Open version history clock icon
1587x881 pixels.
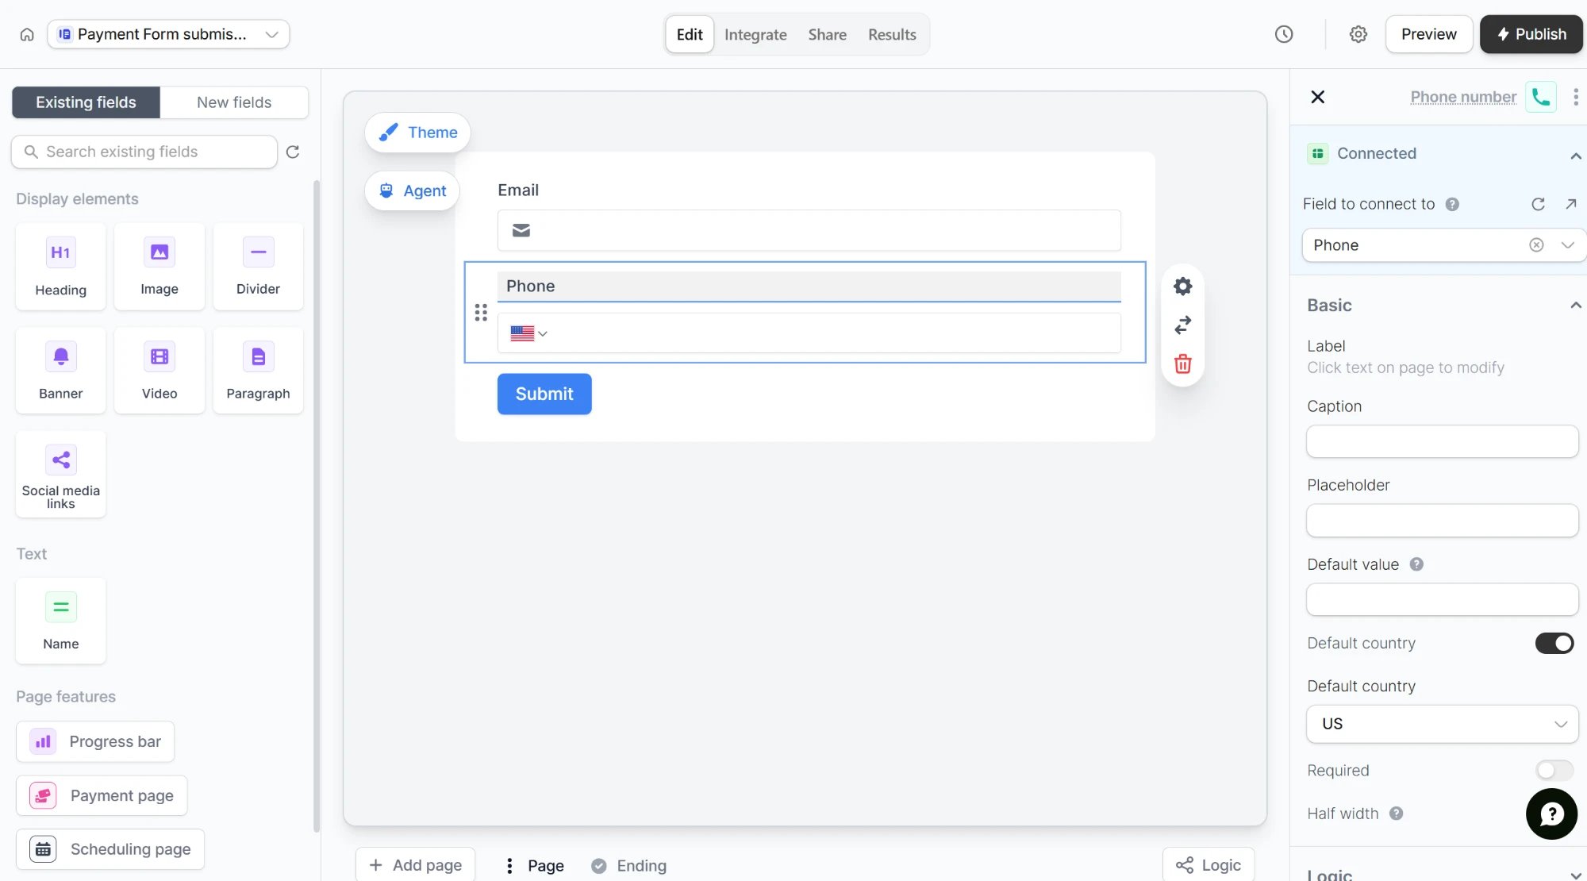[x=1284, y=34]
